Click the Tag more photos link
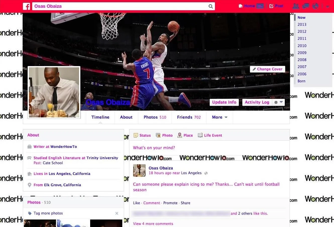Viewport: 334px width, 227px height. pyautogui.click(x=48, y=213)
